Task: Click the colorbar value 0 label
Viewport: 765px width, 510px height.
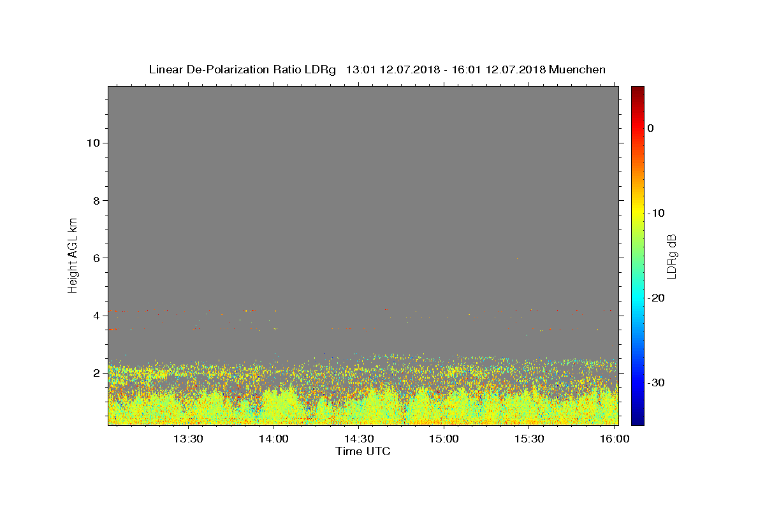Action: pyautogui.click(x=651, y=128)
